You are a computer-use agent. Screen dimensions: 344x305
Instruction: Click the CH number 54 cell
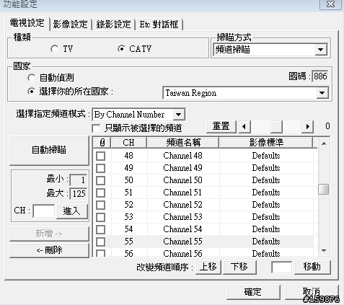(128, 229)
